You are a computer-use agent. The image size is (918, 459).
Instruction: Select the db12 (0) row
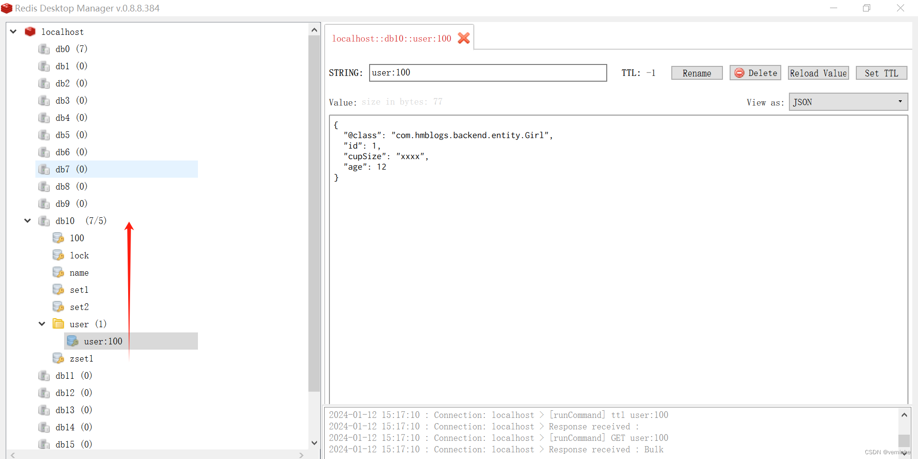74,393
